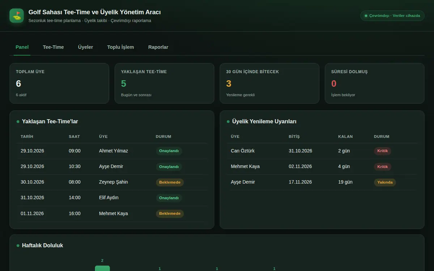Open the 30 Gün İçinde Bitecek card
The width and height of the screenshot is (434, 271).
click(x=269, y=83)
